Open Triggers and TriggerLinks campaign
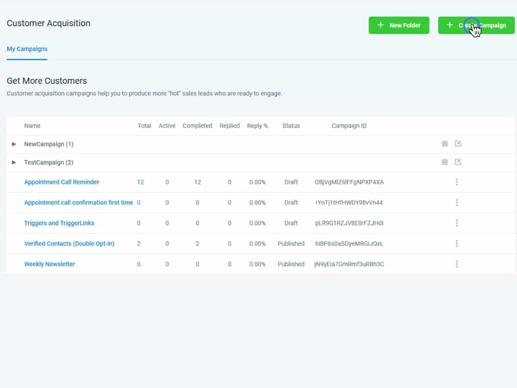Screen dimensions: 517x388 (59, 223)
